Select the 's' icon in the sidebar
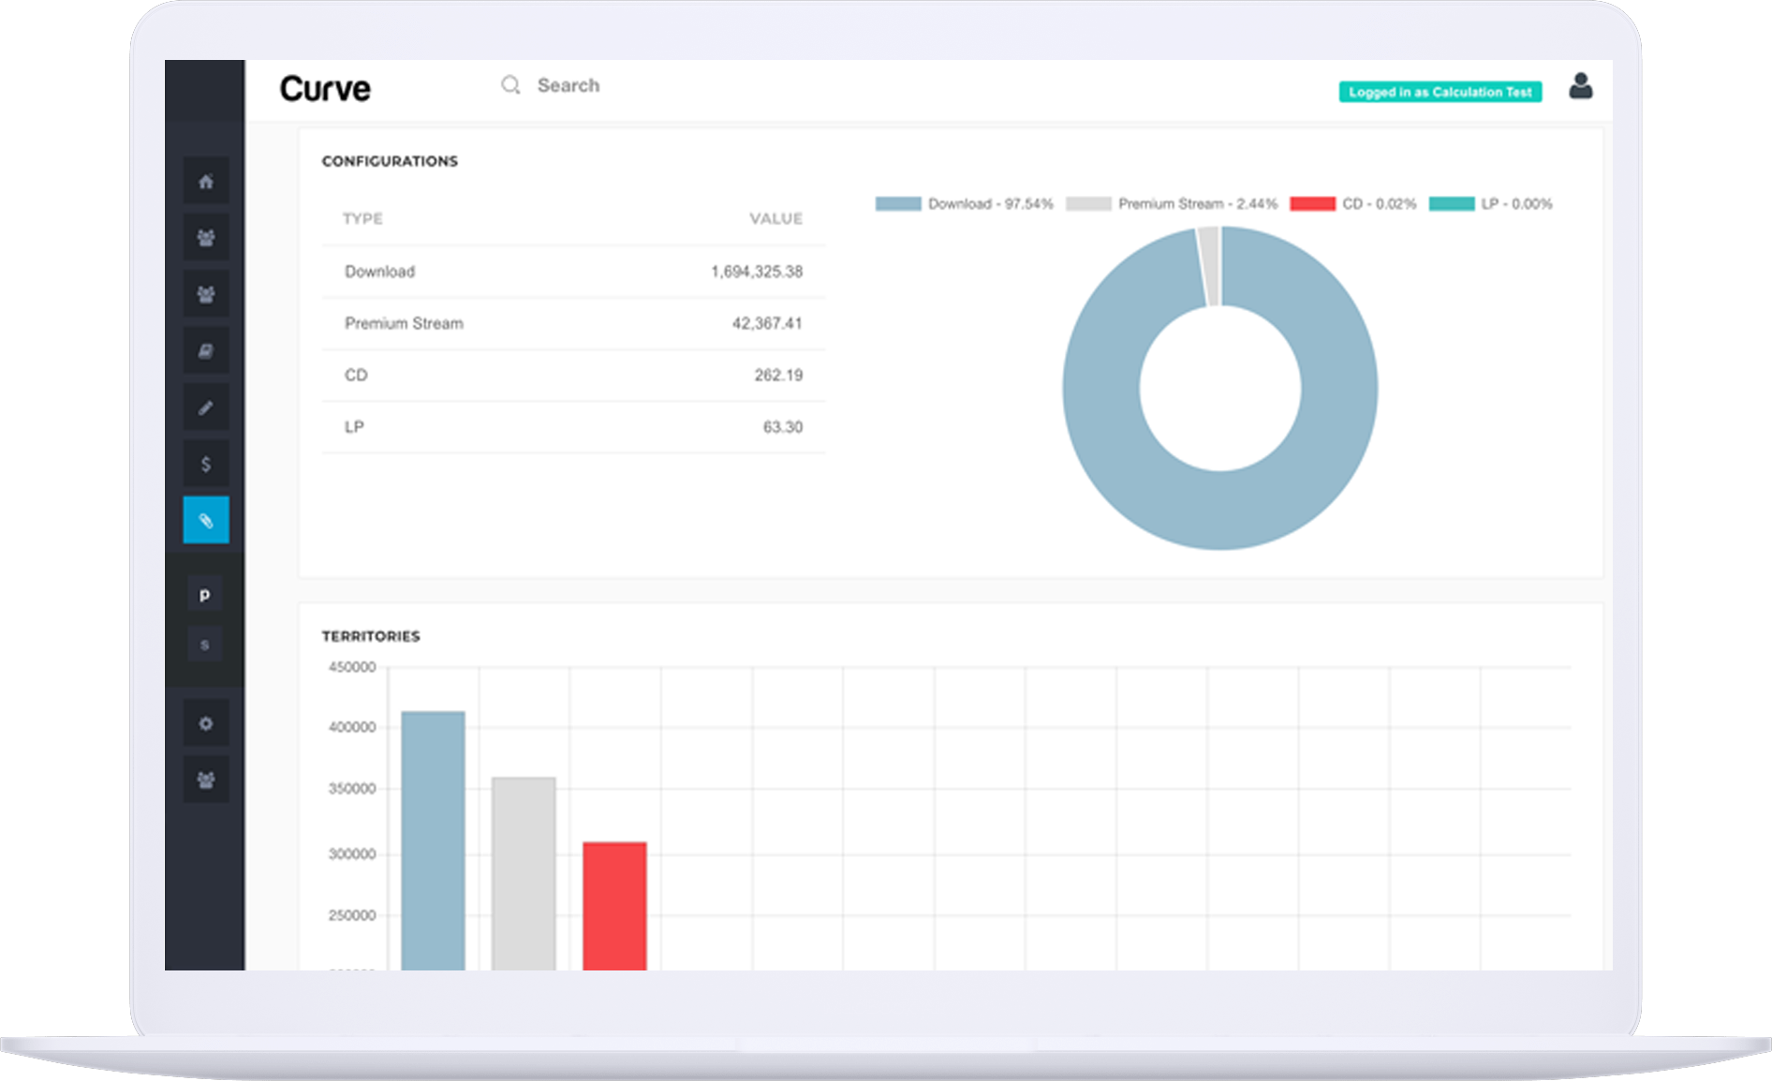Screen dimensions: 1772x1081 pos(205,644)
